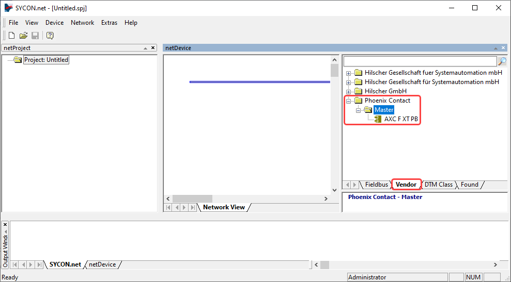The height and width of the screenshot is (282, 511).
Task: Click the search magnifier icon in catalog
Action: point(502,61)
